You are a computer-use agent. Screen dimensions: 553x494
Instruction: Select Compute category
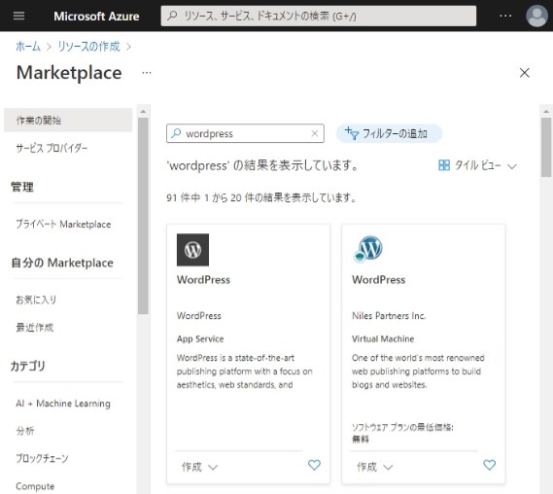coord(35,486)
